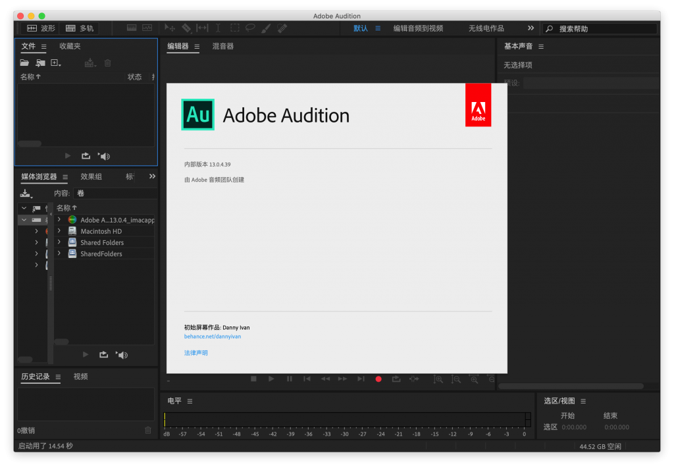Select the 默认 workspace
The width and height of the screenshot is (674, 468).
click(361, 28)
